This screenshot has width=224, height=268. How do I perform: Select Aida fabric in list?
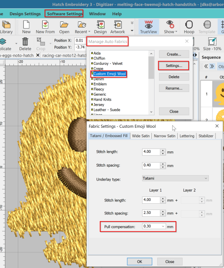pyautogui.click(x=97, y=53)
